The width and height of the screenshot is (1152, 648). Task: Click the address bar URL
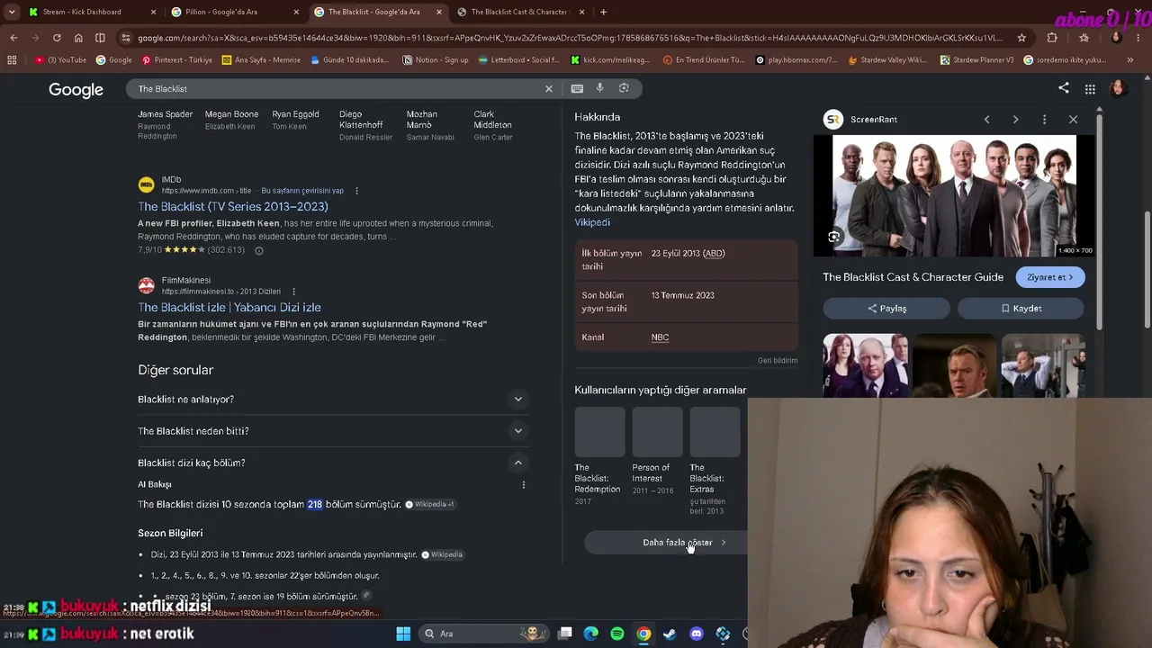tap(569, 38)
